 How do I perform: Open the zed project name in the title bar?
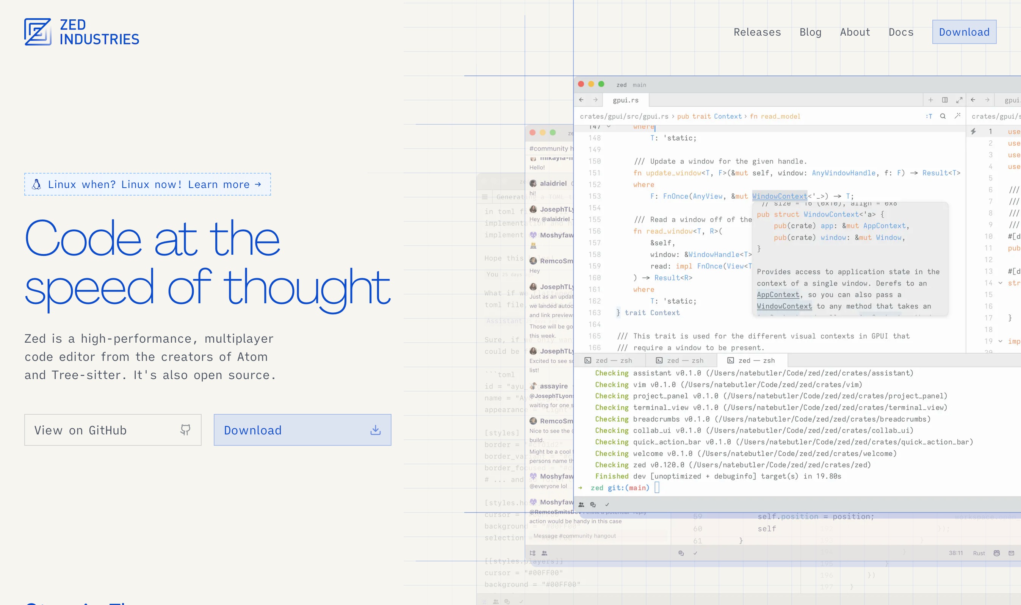click(x=621, y=85)
